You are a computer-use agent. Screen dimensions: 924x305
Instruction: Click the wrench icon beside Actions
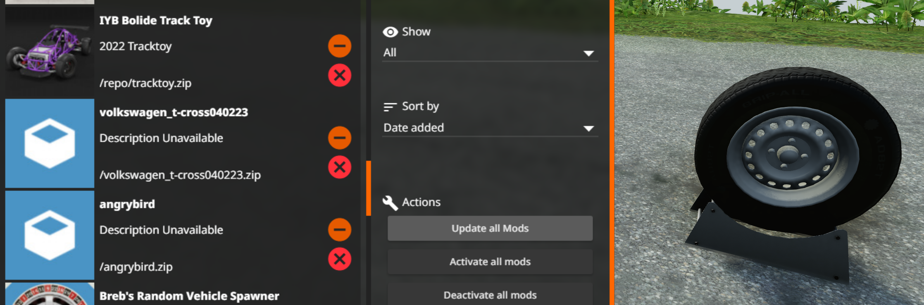point(390,203)
